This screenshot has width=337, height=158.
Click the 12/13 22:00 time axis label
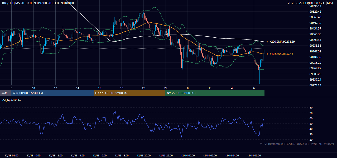(x=166, y=156)
